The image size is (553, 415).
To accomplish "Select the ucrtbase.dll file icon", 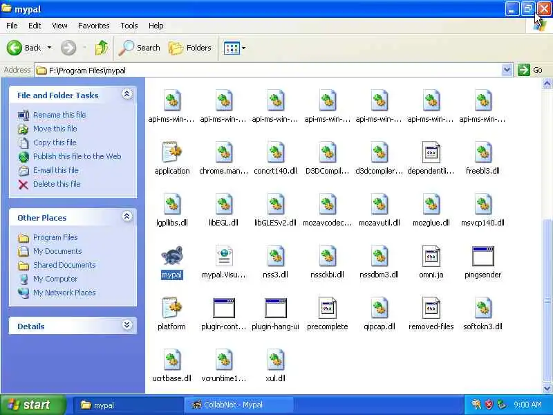I will (171, 360).
